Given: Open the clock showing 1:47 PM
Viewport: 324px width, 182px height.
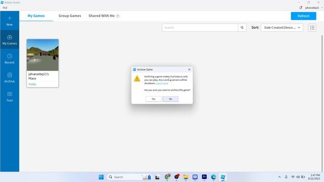Looking at the screenshot, I should coord(314,177).
